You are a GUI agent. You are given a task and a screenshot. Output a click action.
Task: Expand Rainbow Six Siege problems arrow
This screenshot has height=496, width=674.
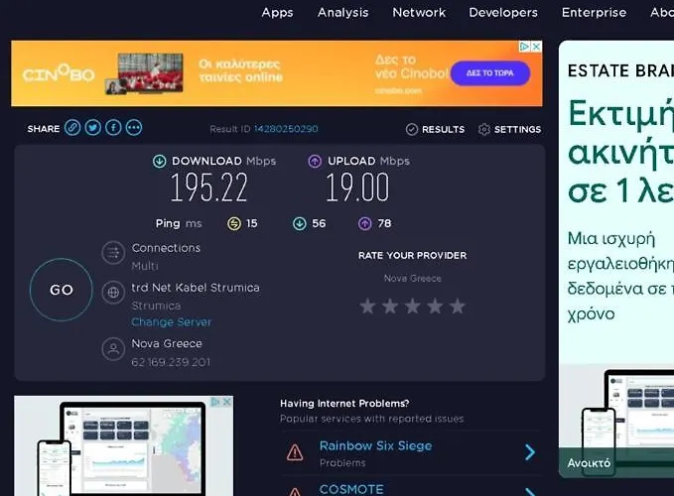pos(529,452)
